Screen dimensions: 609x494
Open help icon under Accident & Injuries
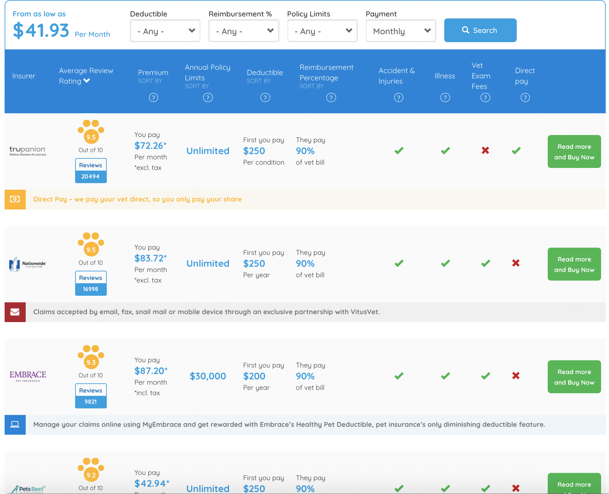399,97
